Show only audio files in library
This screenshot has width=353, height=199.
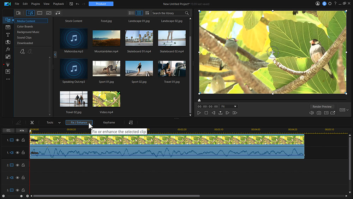pos(58,13)
